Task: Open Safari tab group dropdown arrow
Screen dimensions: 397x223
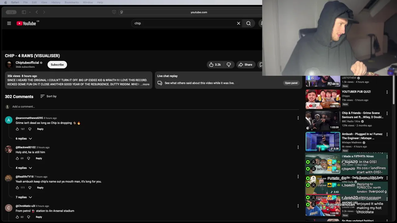Action: tap(30, 12)
